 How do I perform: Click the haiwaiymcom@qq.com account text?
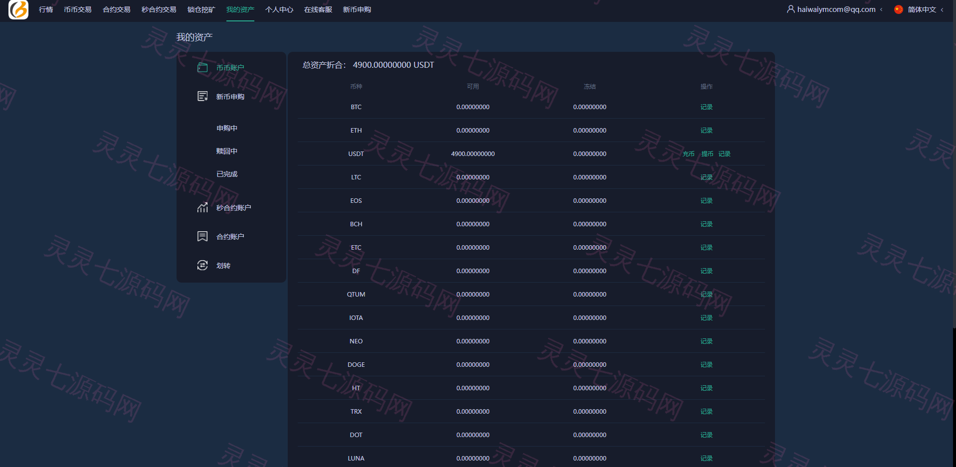pos(836,9)
